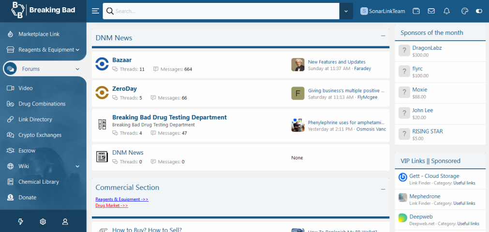
Task: Click the Wiki globe icon
Action: (10, 166)
